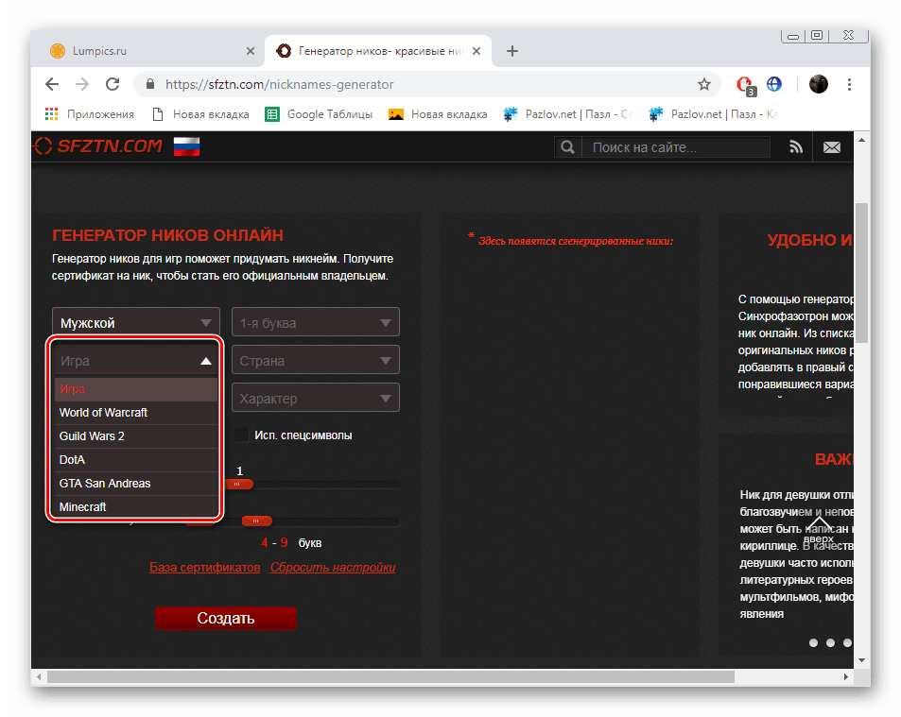Open the Характер dropdown
901x717 pixels.
(316, 398)
